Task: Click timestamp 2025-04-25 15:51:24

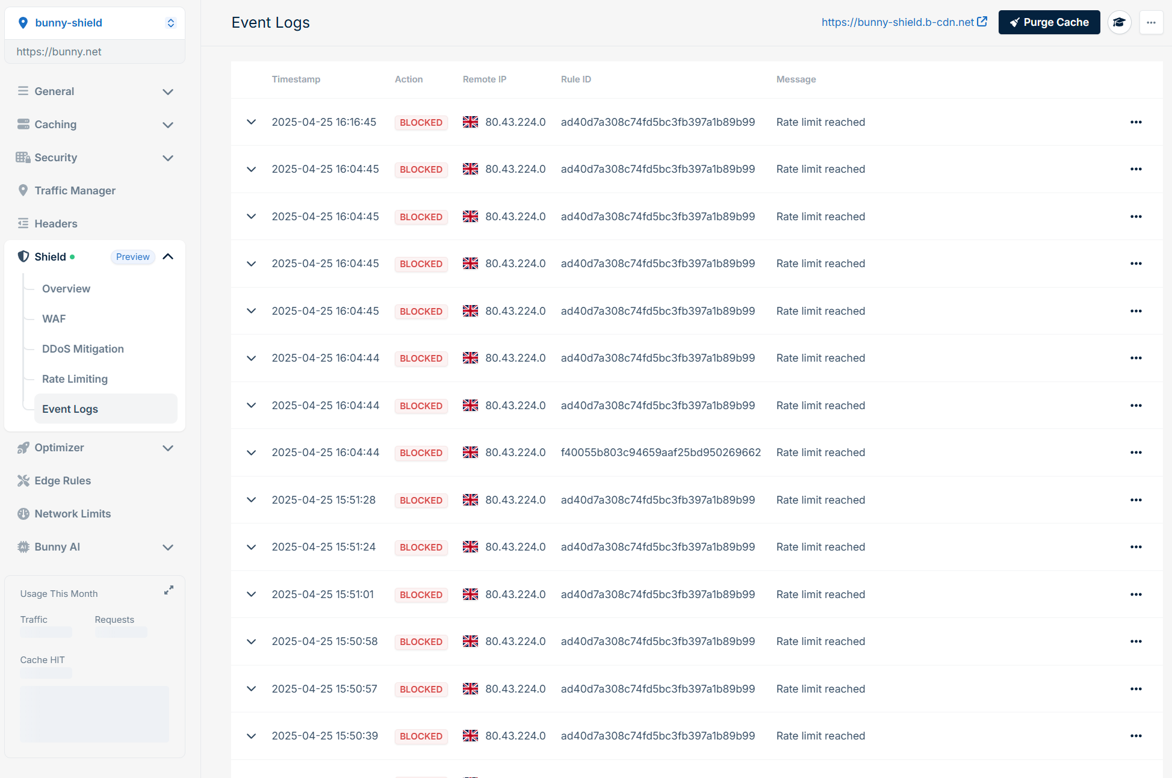Action: point(324,547)
